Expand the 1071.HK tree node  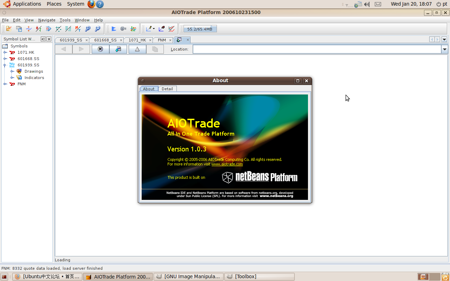click(x=5, y=52)
